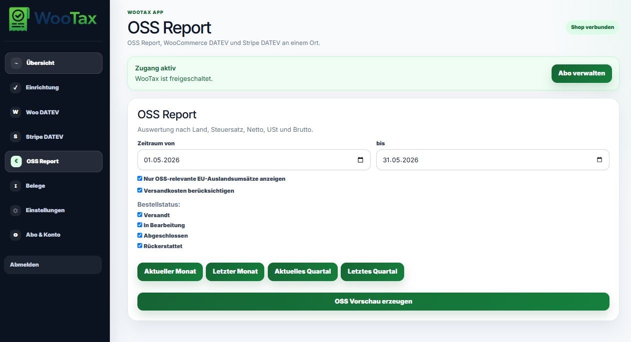Uncheck the Versandt order status
631x342 pixels.
tap(140, 215)
